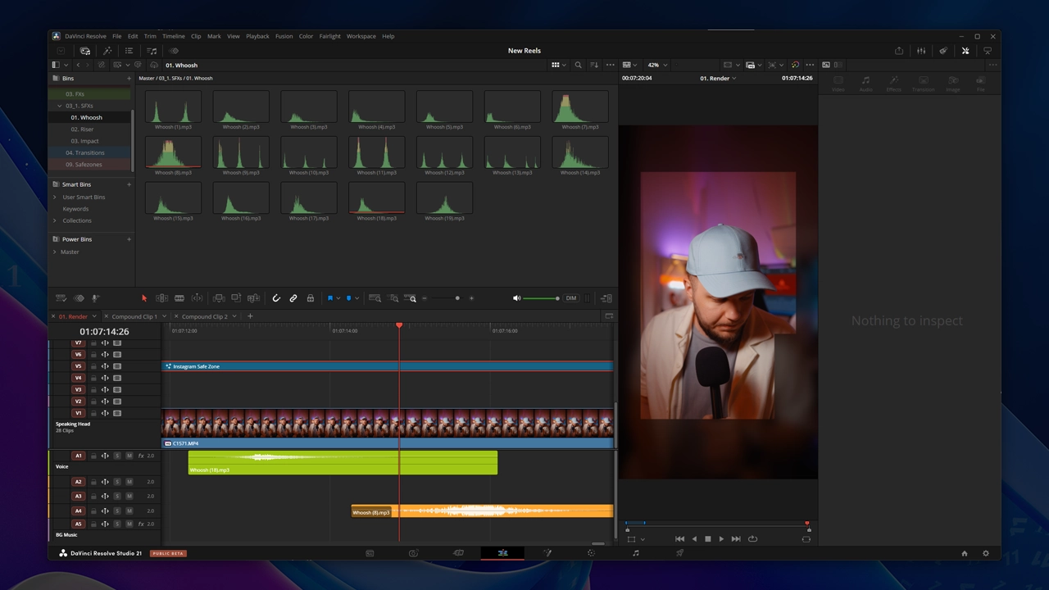Viewport: 1049px width, 590px height.
Task: Toggle the DIM audio button
Action: click(x=571, y=298)
